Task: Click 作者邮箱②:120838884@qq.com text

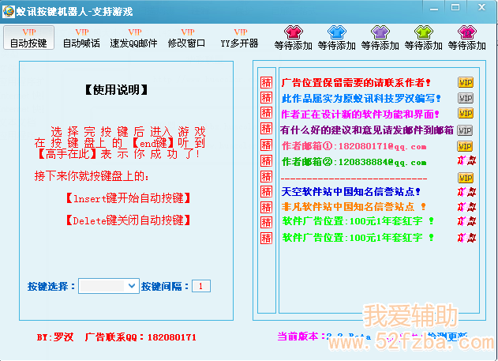Action: point(354,162)
